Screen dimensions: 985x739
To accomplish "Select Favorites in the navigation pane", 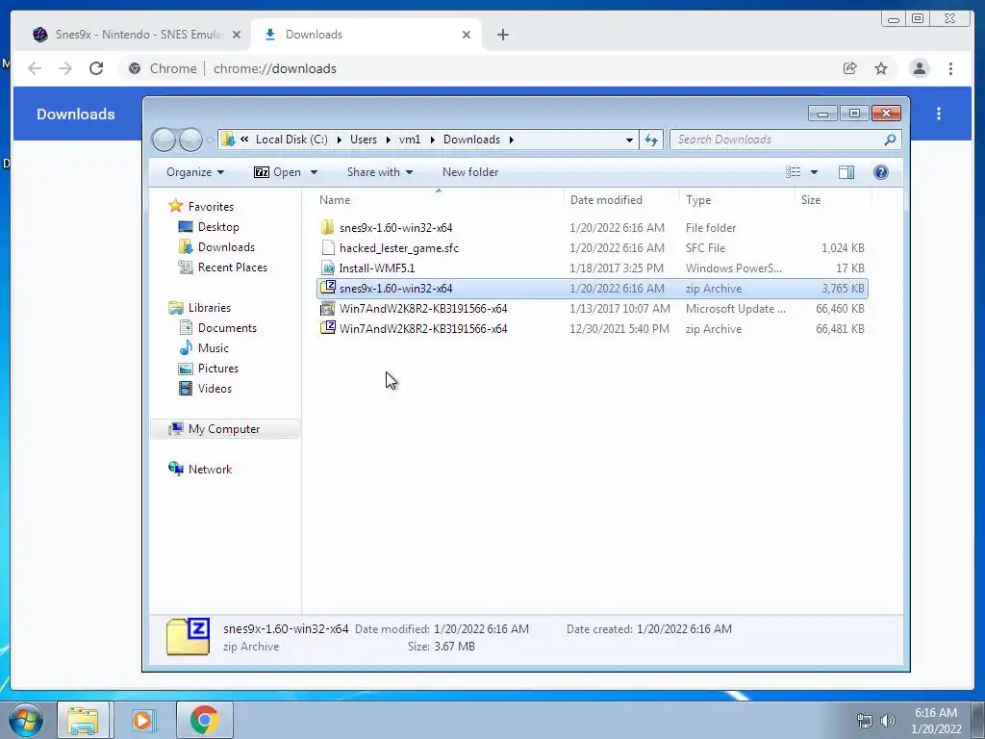I will coord(211,207).
